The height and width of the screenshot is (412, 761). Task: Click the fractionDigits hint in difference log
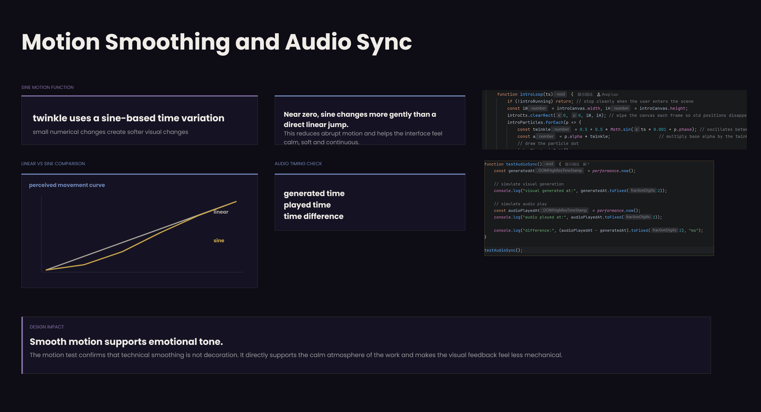coord(664,230)
